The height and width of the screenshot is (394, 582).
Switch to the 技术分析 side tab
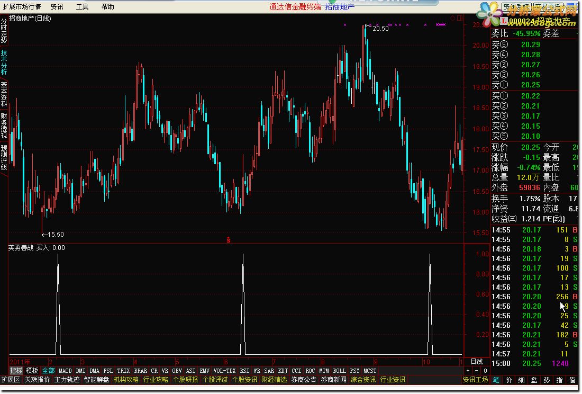coord(4,62)
